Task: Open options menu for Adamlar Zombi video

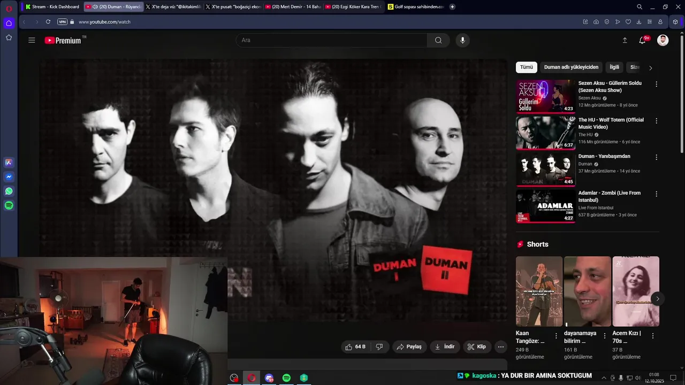Action: [x=656, y=194]
